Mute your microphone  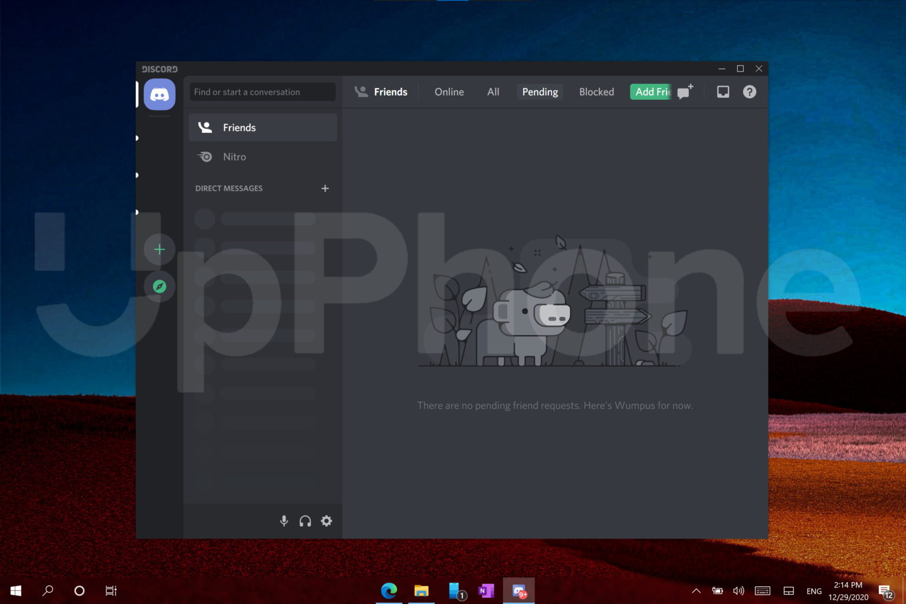[x=284, y=521]
